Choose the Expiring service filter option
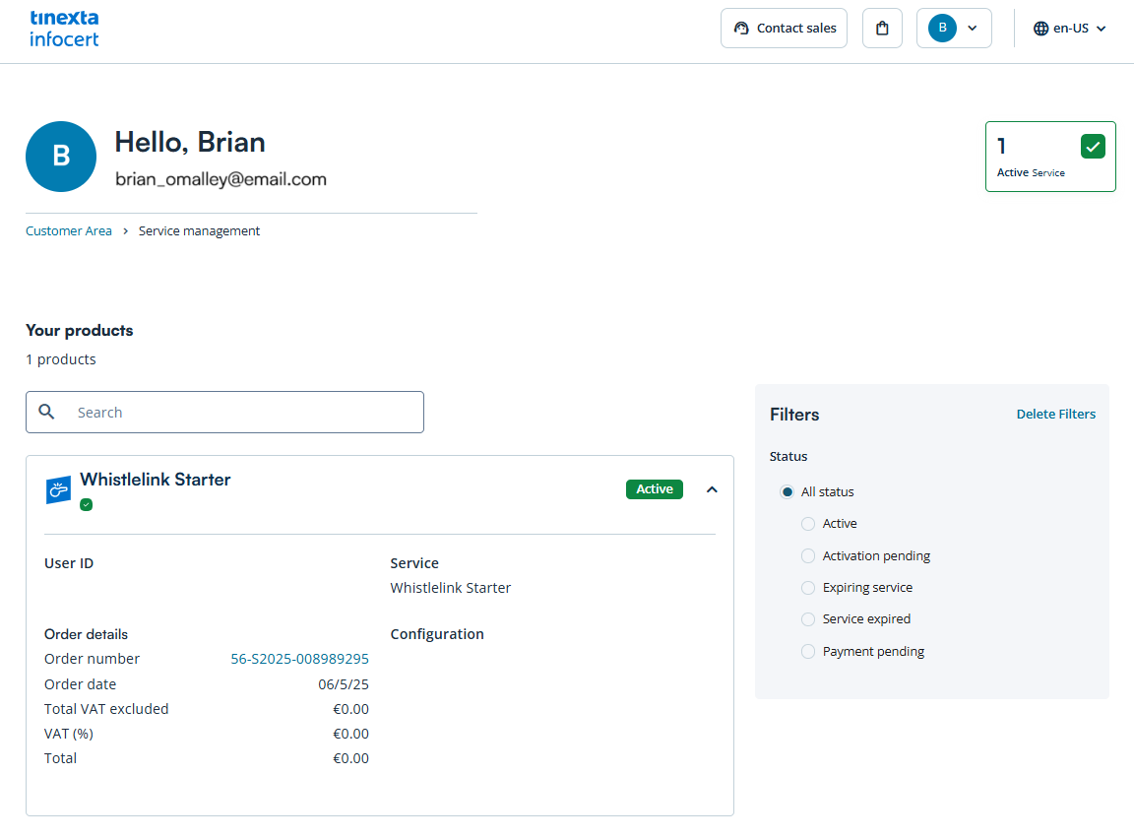The width and height of the screenshot is (1134, 839). [808, 588]
